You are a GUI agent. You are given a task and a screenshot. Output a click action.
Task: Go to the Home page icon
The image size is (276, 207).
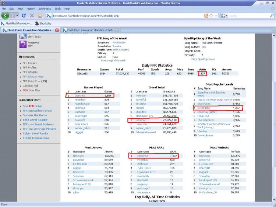point(40,16)
